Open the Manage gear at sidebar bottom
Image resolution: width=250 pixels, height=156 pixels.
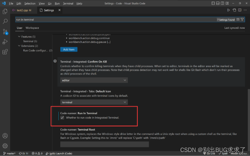(x=5, y=146)
